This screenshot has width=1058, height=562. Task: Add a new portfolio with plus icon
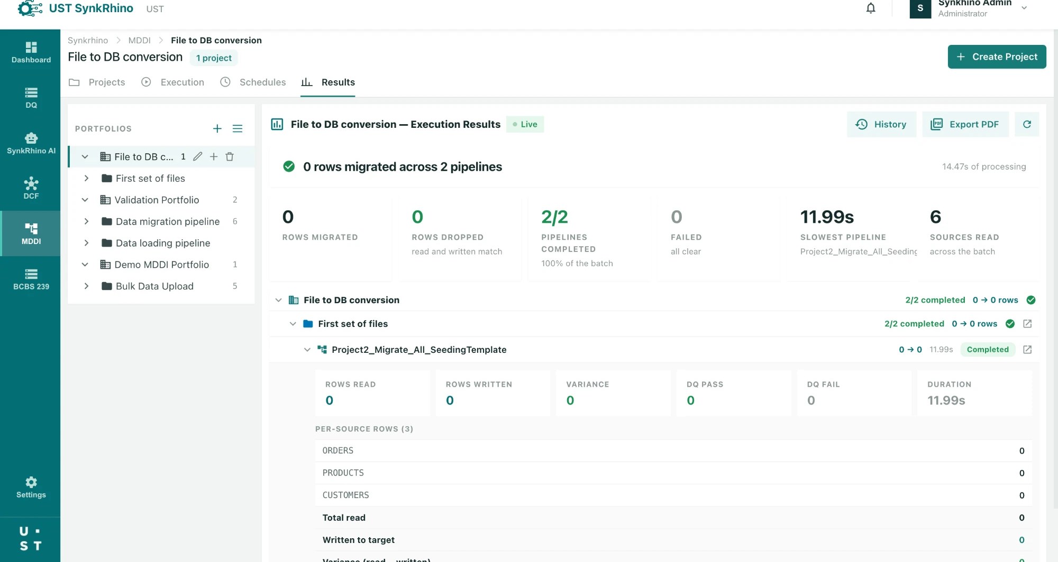[x=217, y=128]
